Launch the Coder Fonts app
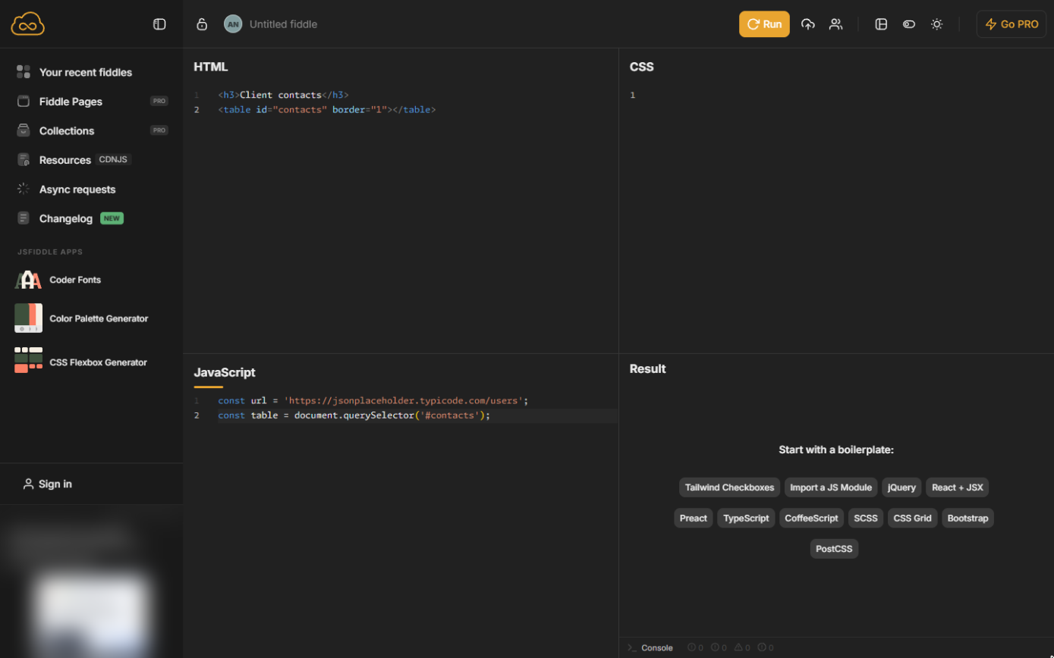The image size is (1054, 658). [75, 280]
